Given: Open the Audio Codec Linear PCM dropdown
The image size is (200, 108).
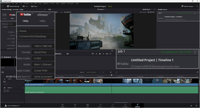Looking at the screenshot, I should [43, 70].
